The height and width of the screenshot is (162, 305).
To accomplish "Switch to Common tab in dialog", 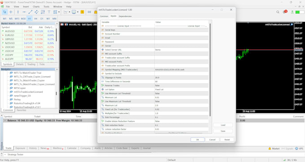I will click(104, 16).
